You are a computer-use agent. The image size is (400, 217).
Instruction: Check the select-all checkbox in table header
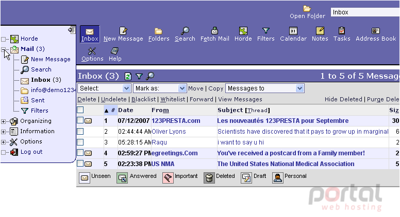point(80,110)
